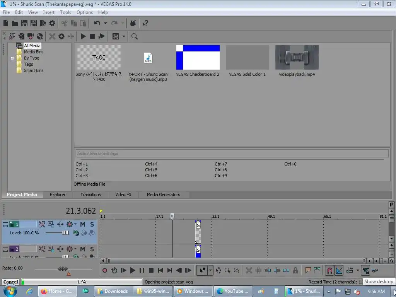Solo track 1 with the S button
This screenshot has height=297, width=396.
[x=92, y=224]
